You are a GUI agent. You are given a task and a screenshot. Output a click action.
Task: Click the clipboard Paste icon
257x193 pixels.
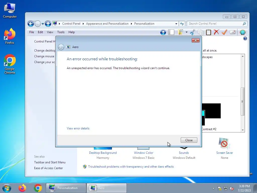[x=209, y=32]
